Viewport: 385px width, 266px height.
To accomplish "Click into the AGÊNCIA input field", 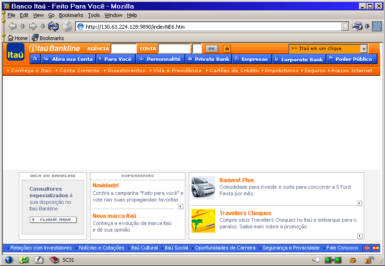I will point(123,48).
